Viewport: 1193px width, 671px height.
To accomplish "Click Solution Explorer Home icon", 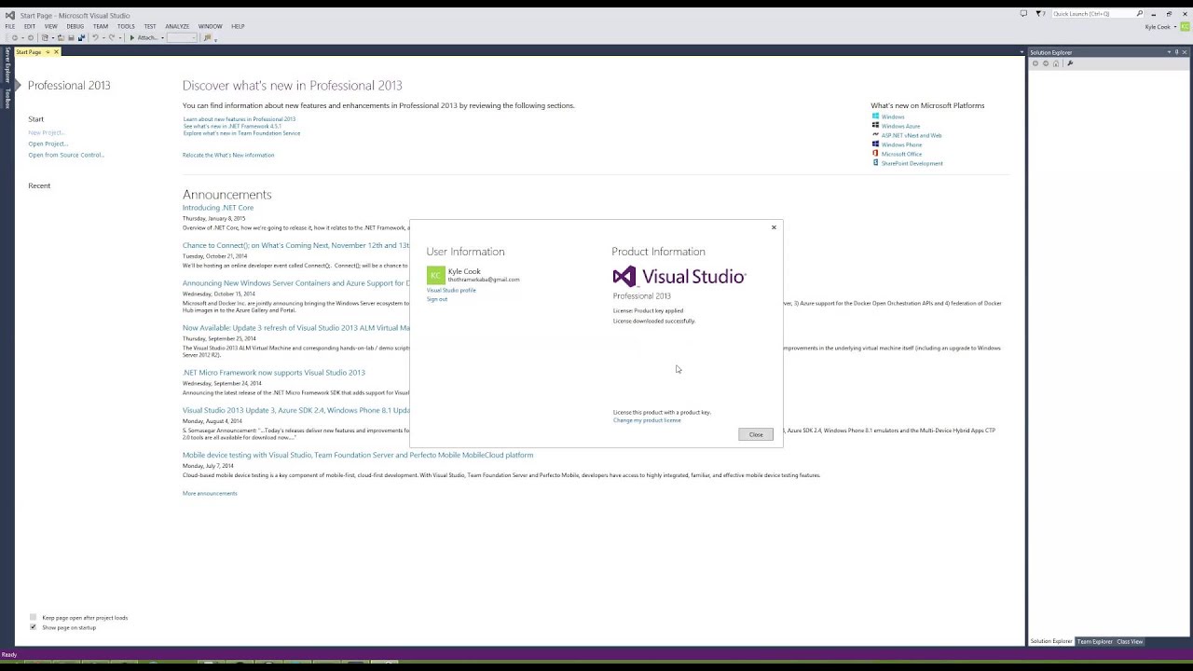I will click(x=1056, y=63).
